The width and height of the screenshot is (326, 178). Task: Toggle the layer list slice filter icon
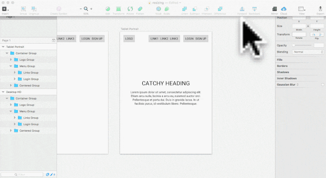coord(47,174)
